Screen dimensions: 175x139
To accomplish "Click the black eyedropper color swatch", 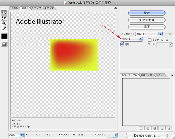I will click(x=4, y=36).
